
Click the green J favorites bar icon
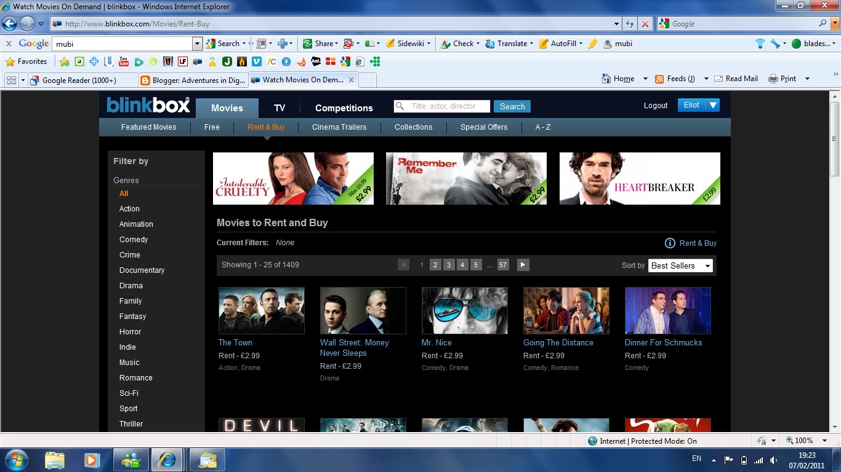(x=227, y=61)
